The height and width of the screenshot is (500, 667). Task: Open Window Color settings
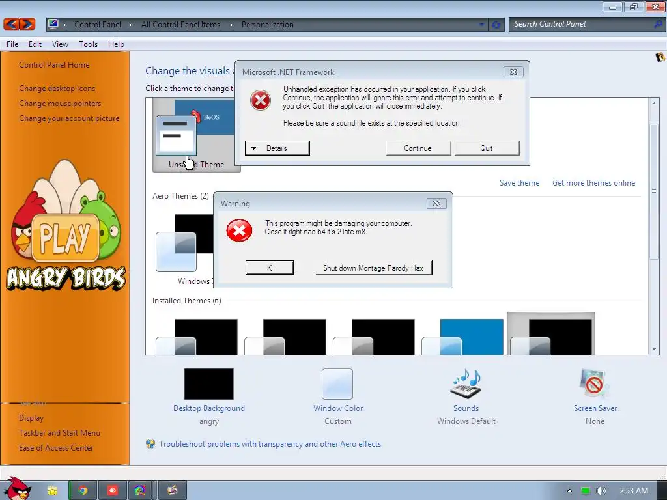tap(338, 396)
